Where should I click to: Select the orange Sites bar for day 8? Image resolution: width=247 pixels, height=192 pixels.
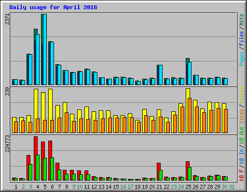[x=67, y=122]
